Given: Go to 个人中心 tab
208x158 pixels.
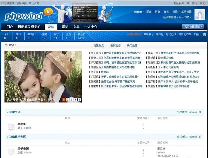Looking at the screenshot, I should 91,27.
